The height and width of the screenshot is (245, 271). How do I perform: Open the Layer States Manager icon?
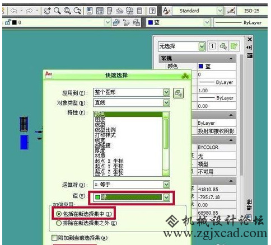[137, 23]
